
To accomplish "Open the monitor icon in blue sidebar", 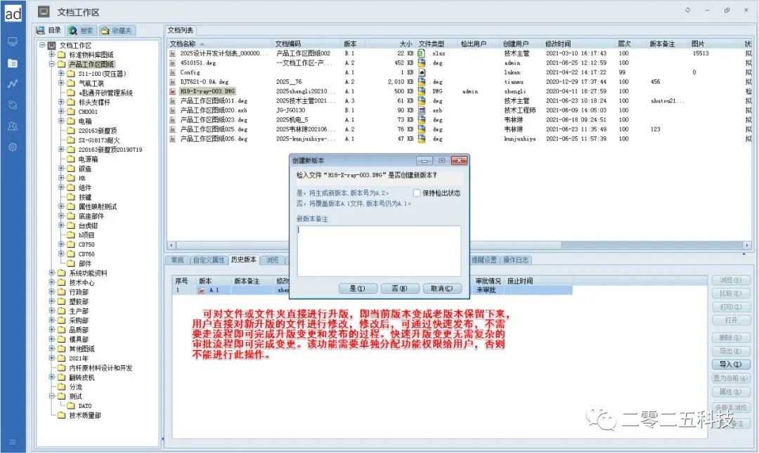I will coord(13,42).
